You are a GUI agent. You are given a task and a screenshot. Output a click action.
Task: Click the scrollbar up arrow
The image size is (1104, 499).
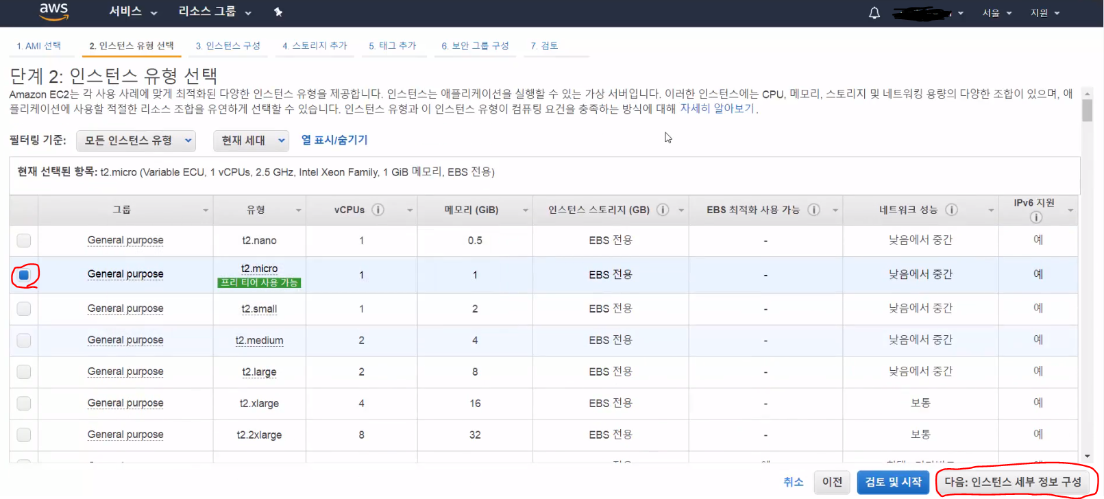coord(1088,93)
